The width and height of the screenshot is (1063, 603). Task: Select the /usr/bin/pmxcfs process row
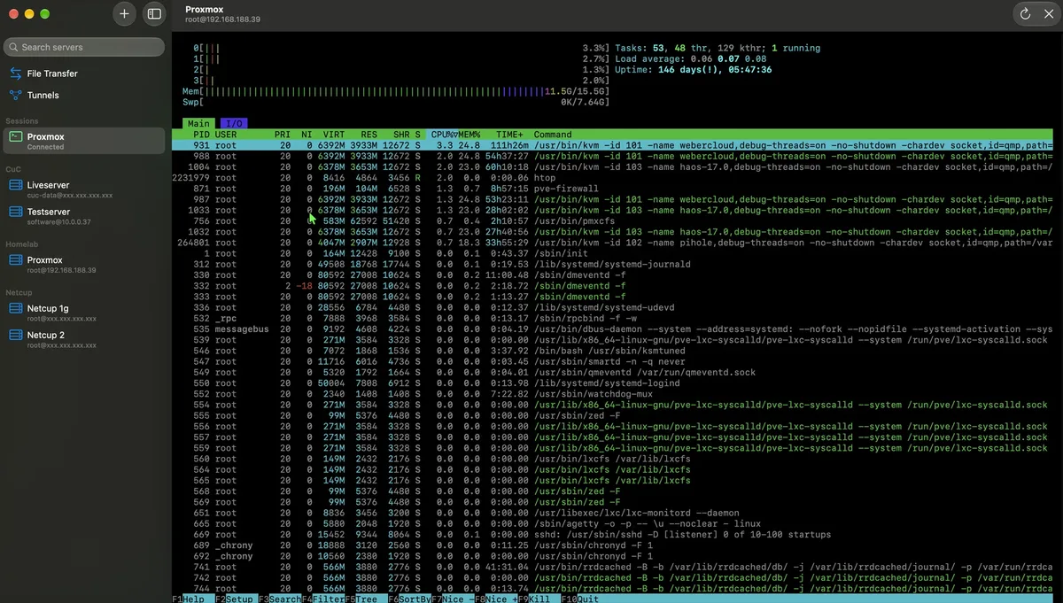click(612, 221)
